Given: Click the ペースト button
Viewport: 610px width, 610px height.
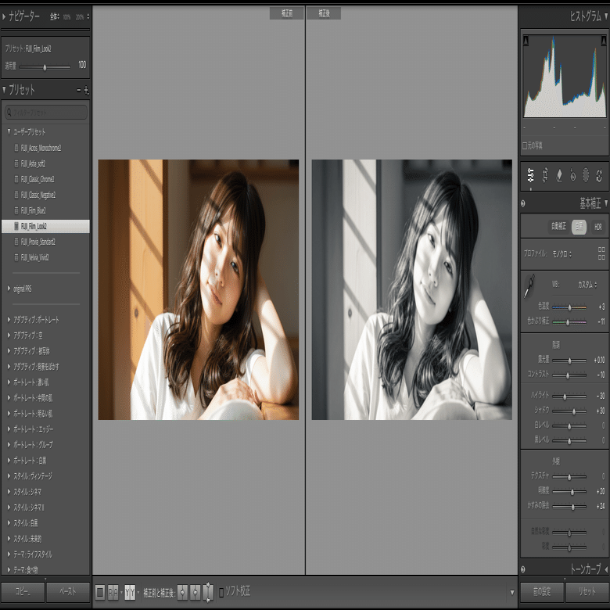Looking at the screenshot, I should pyautogui.click(x=68, y=592).
